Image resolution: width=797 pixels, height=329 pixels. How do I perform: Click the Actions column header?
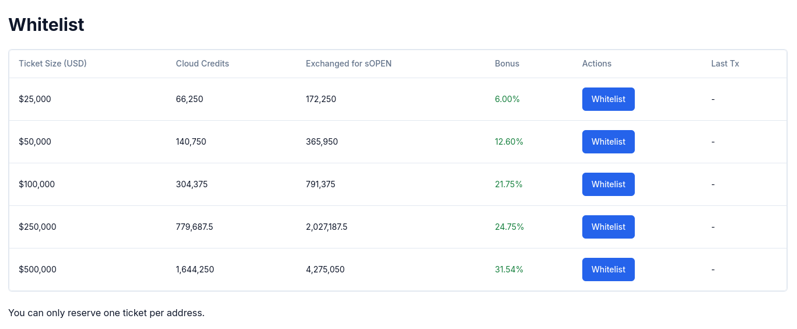coord(597,64)
